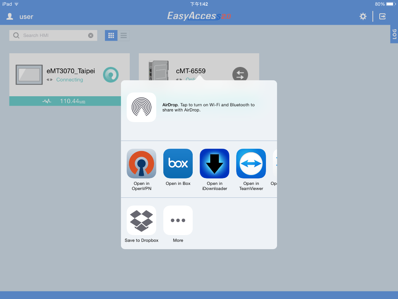The image size is (398, 299).
Task: Tap the EasyAccess 2.0 logo
Action: pyautogui.click(x=199, y=16)
